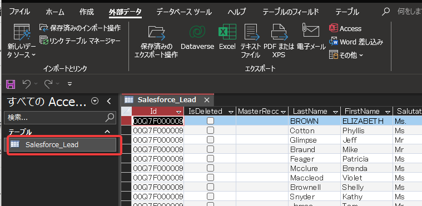Open the Redo history dropdown arrow
The height and width of the screenshot is (206, 422).
58,84
